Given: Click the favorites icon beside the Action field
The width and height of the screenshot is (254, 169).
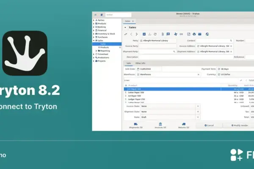Looking at the screenshot, I should [102, 15].
